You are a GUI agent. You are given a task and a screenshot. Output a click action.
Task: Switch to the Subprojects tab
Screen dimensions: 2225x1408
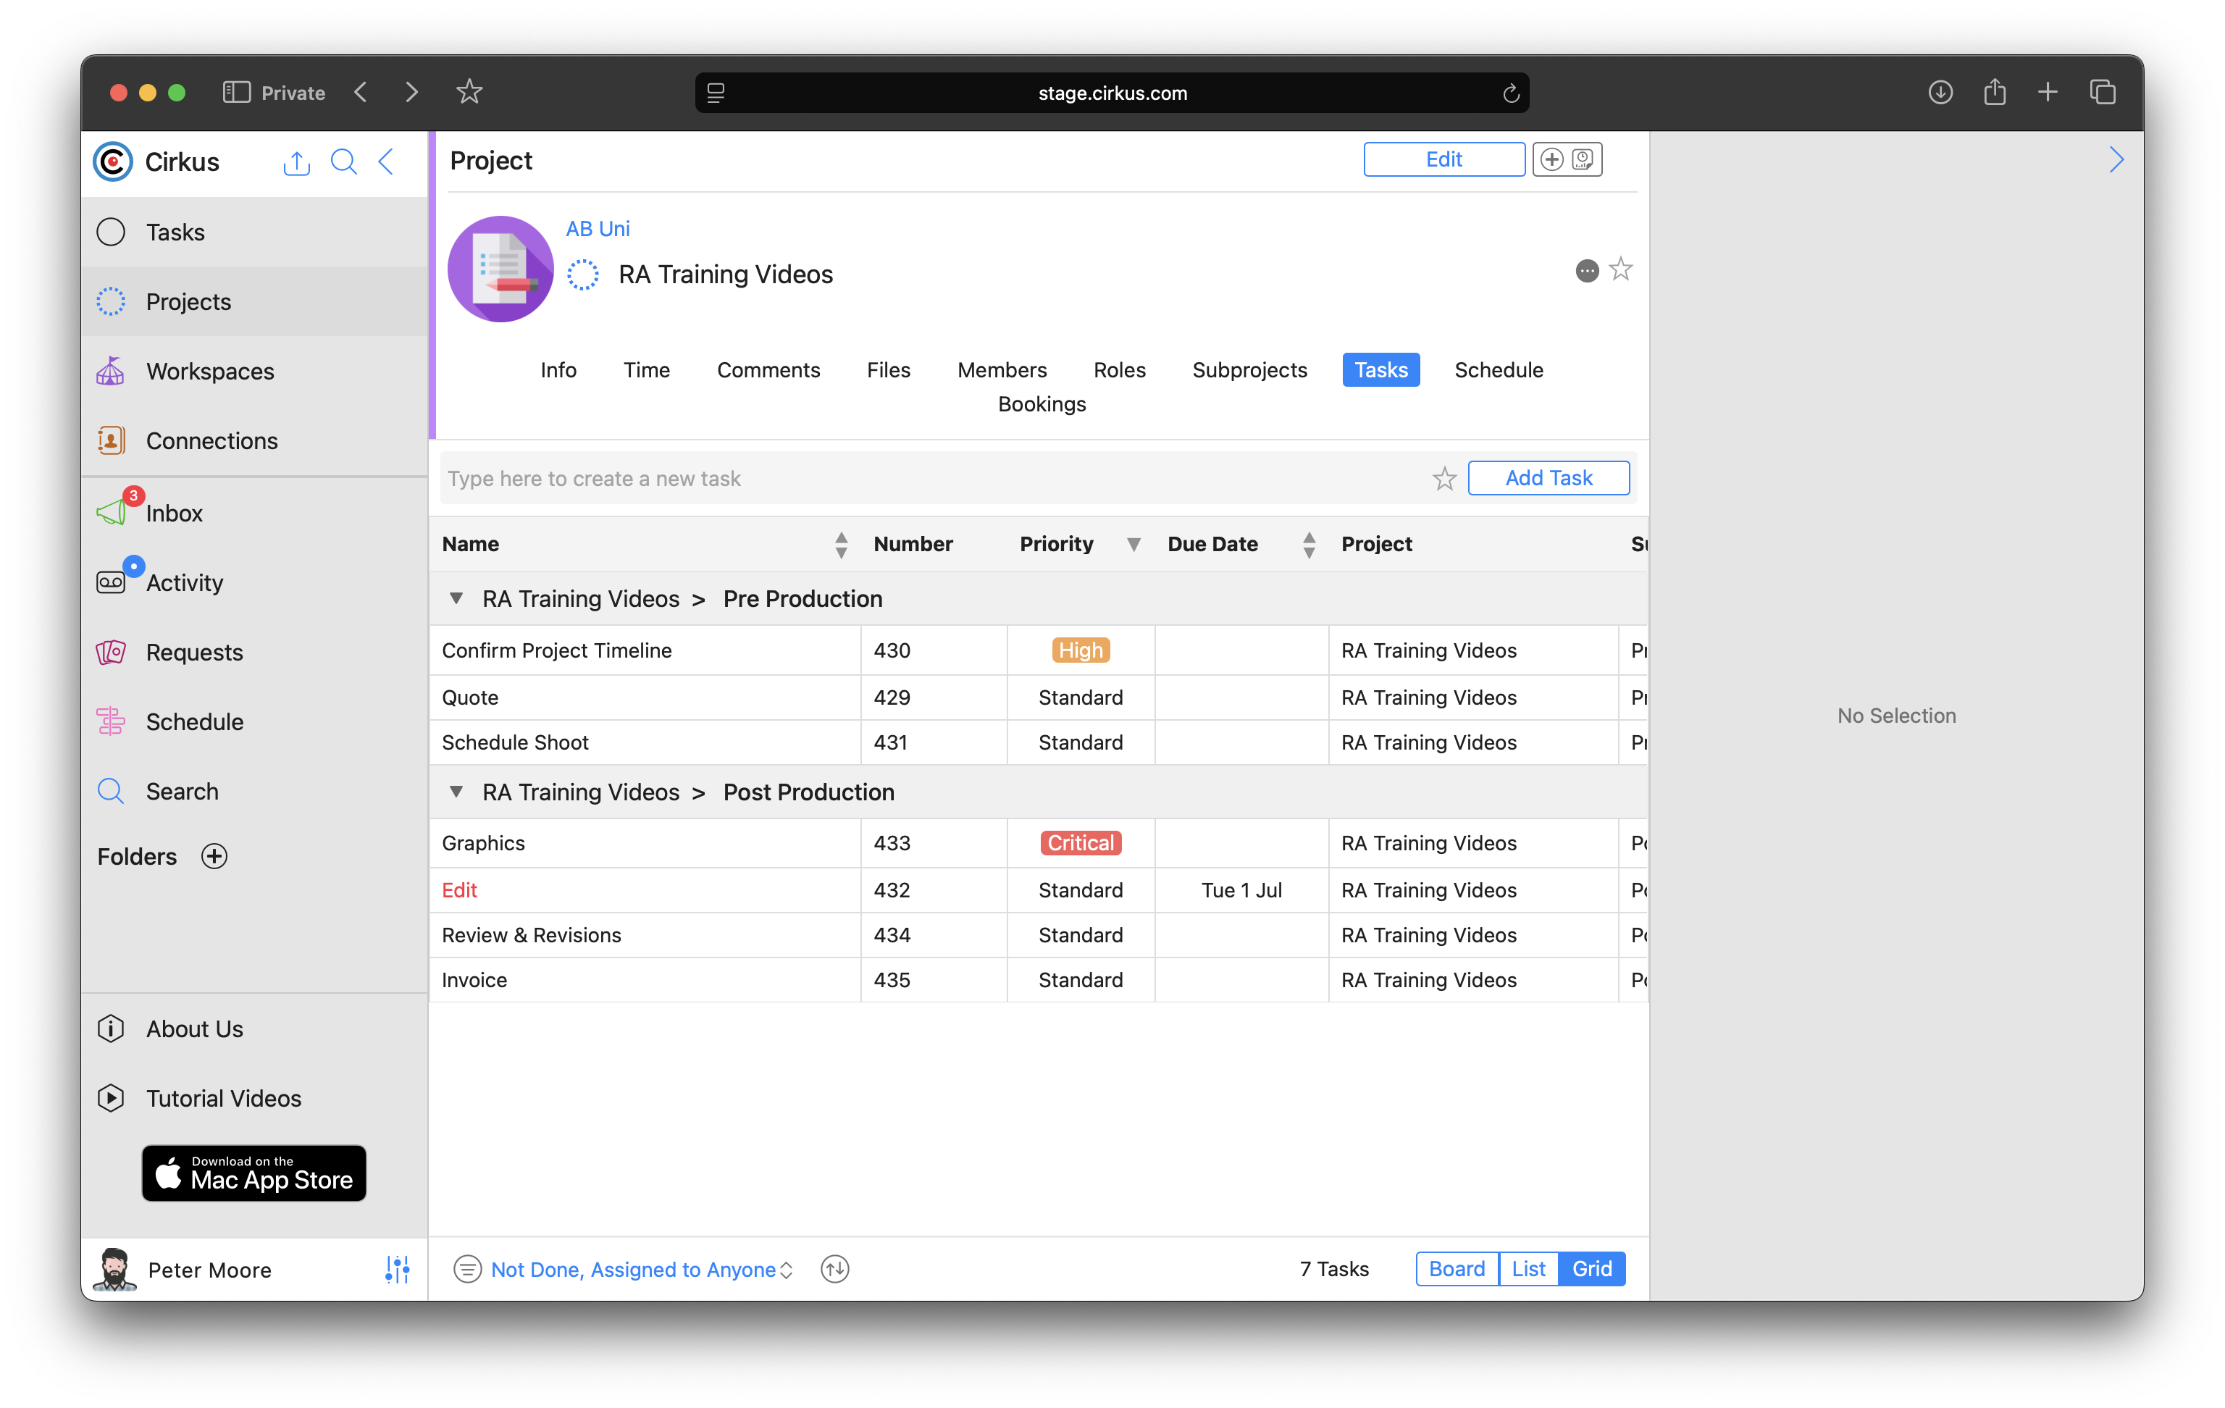pyautogui.click(x=1249, y=369)
